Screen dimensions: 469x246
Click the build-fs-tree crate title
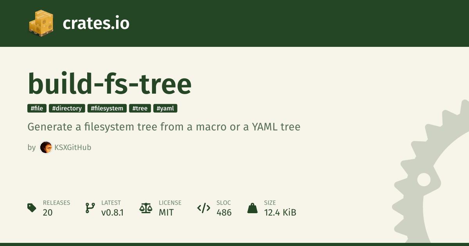109,84
